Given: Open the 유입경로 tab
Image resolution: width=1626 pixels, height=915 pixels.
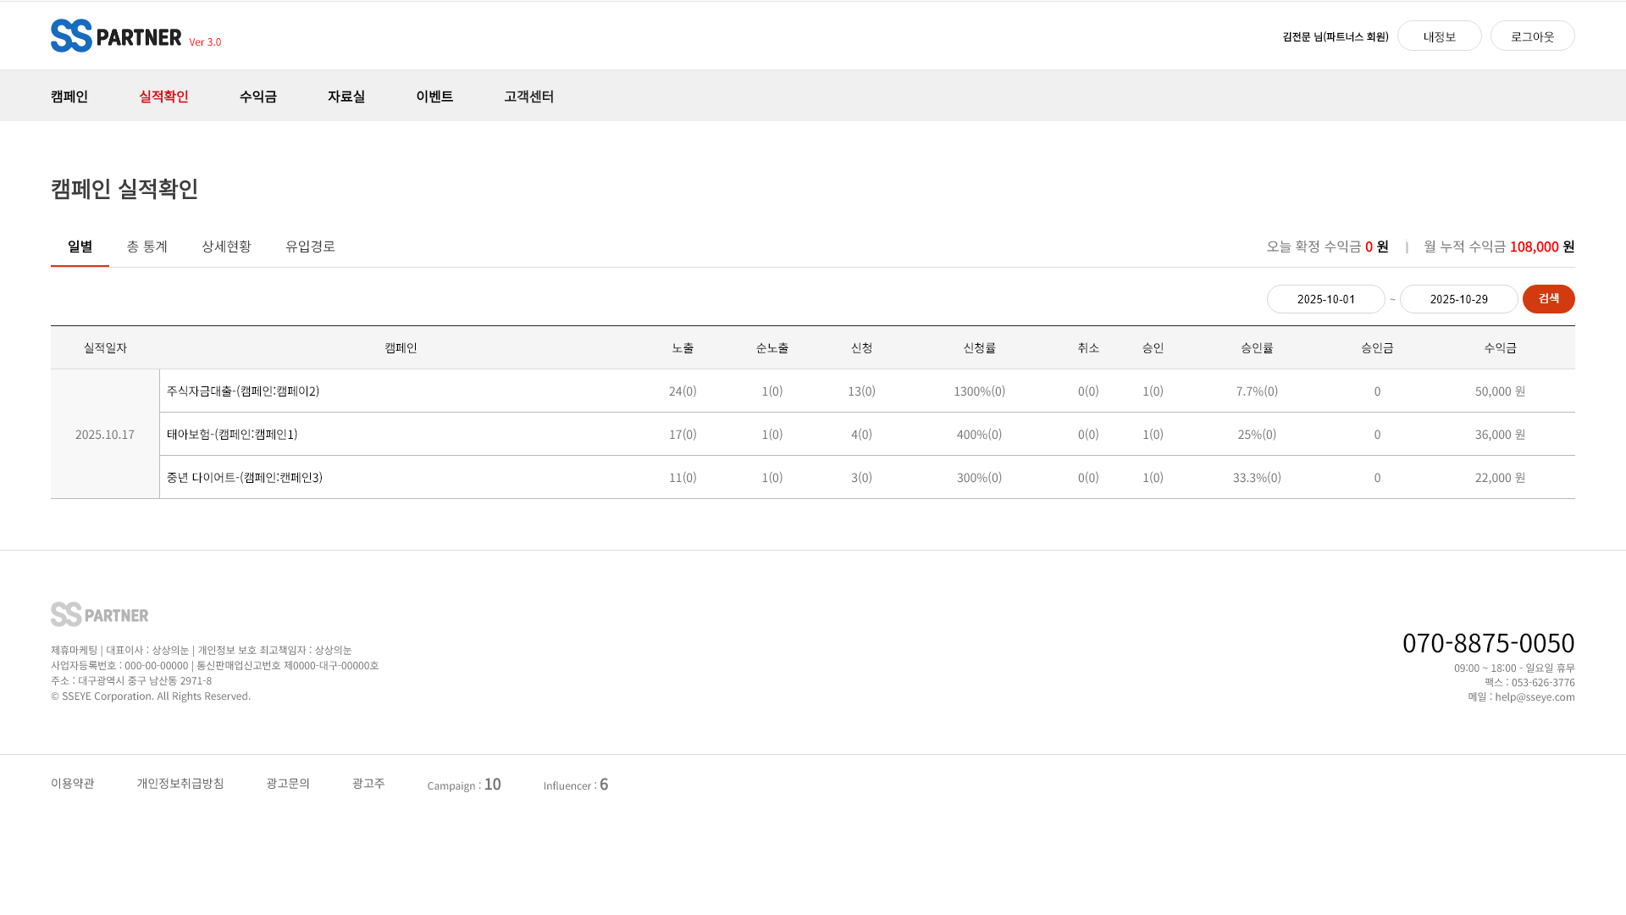Looking at the screenshot, I should click(310, 247).
